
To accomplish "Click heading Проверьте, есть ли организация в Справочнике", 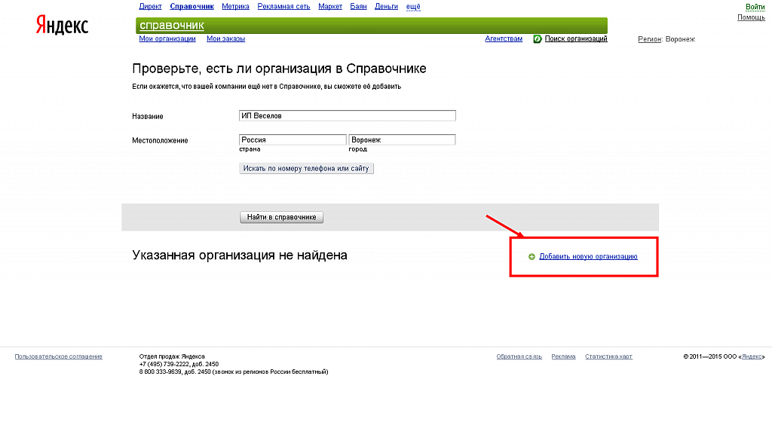I will pyautogui.click(x=279, y=69).
